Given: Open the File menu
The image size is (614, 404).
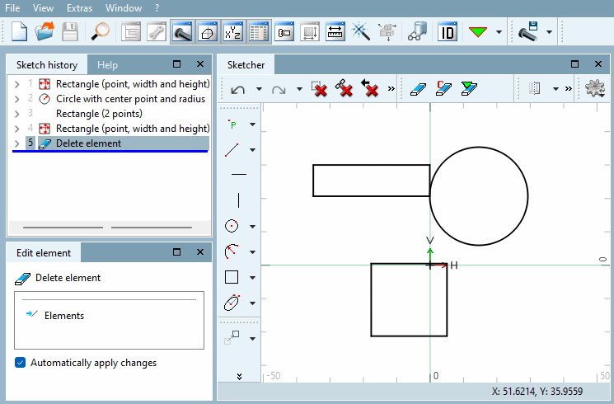Looking at the screenshot, I should point(12,8).
